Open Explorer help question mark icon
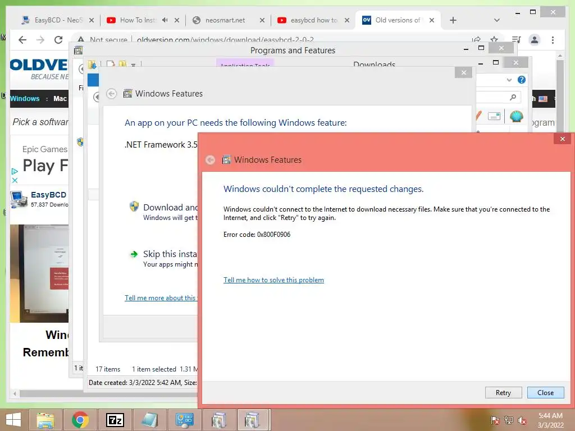Image resolution: width=575 pixels, height=431 pixels. (x=521, y=80)
